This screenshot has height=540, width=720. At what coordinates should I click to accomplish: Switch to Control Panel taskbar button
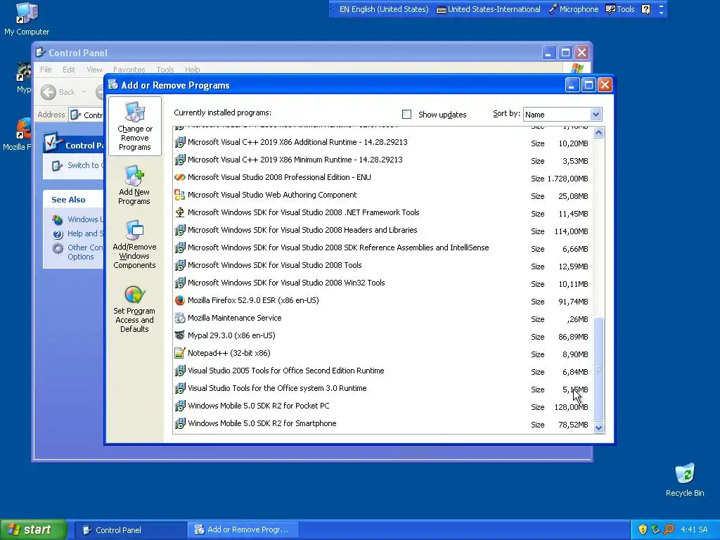[130, 530]
